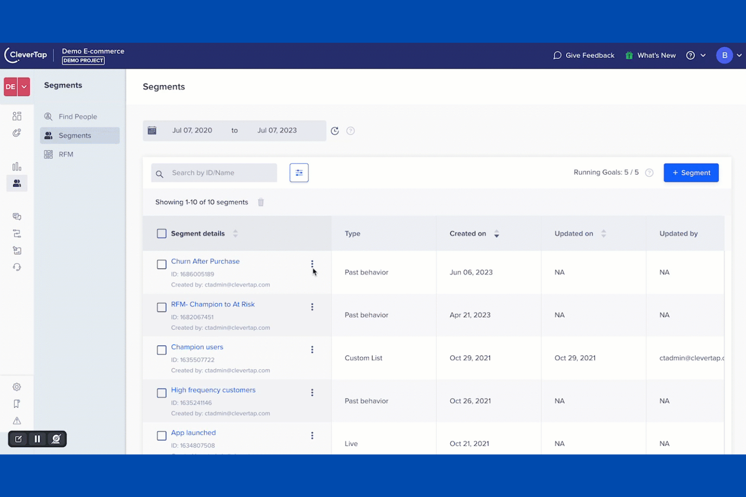This screenshot has width=746, height=497.
Task: Click the Type column header
Action: tap(352, 234)
